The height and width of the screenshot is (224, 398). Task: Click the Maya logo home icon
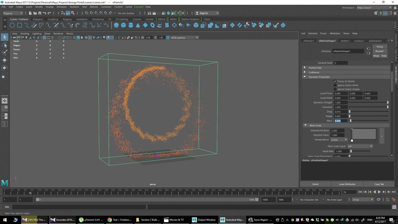point(4,183)
